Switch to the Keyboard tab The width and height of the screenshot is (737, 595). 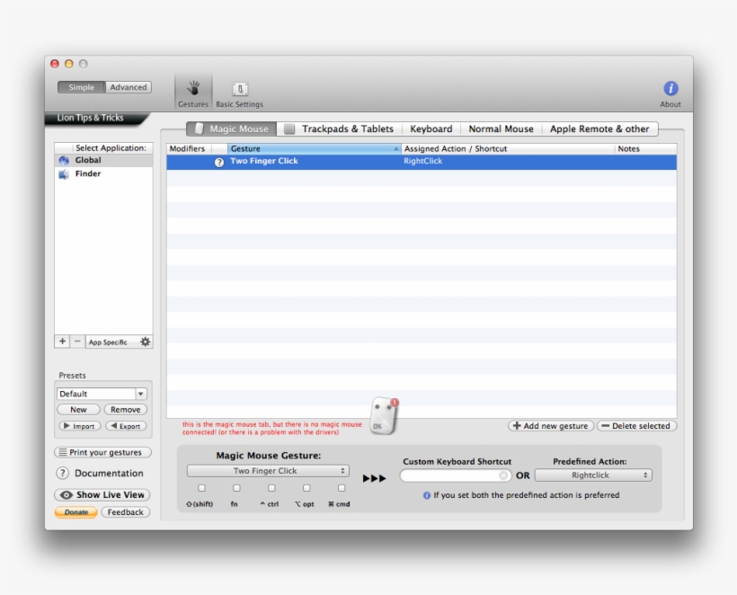click(x=431, y=129)
